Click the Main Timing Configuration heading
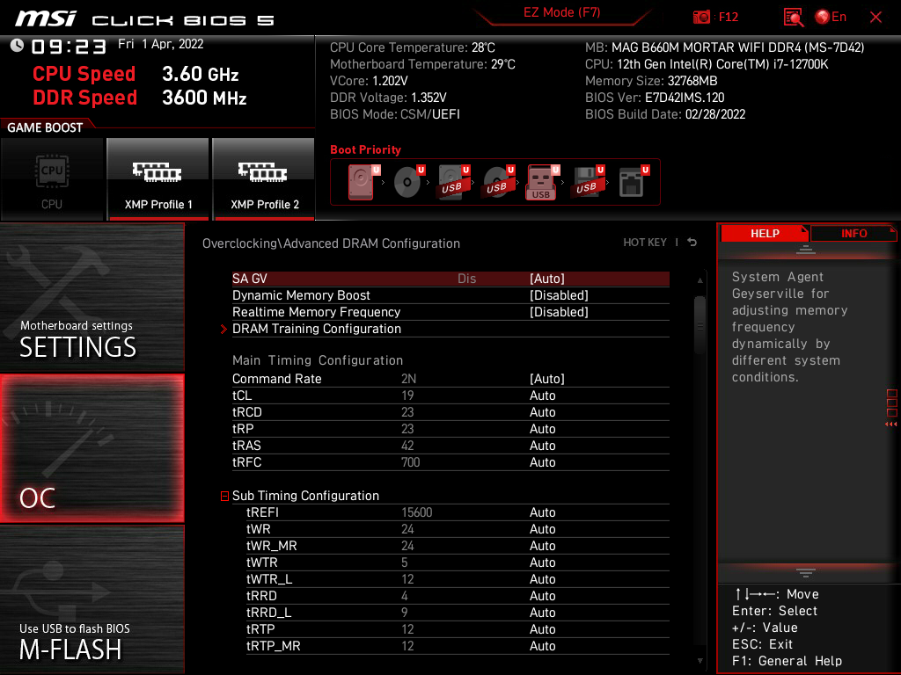The width and height of the screenshot is (901, 675). [x=318, y=360]
